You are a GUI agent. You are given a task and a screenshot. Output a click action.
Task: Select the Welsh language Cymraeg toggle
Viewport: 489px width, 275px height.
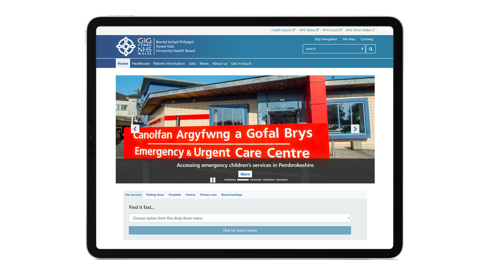(x=368, y=39)
